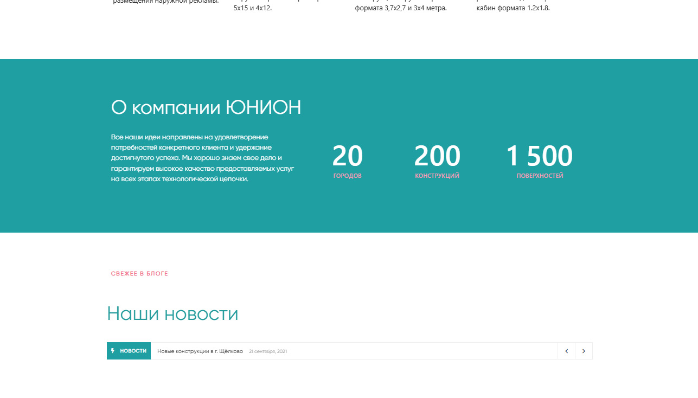Click the number 20 counter
Image resolution: width=698 pixels, height=398 pixels.
point(347,156)
